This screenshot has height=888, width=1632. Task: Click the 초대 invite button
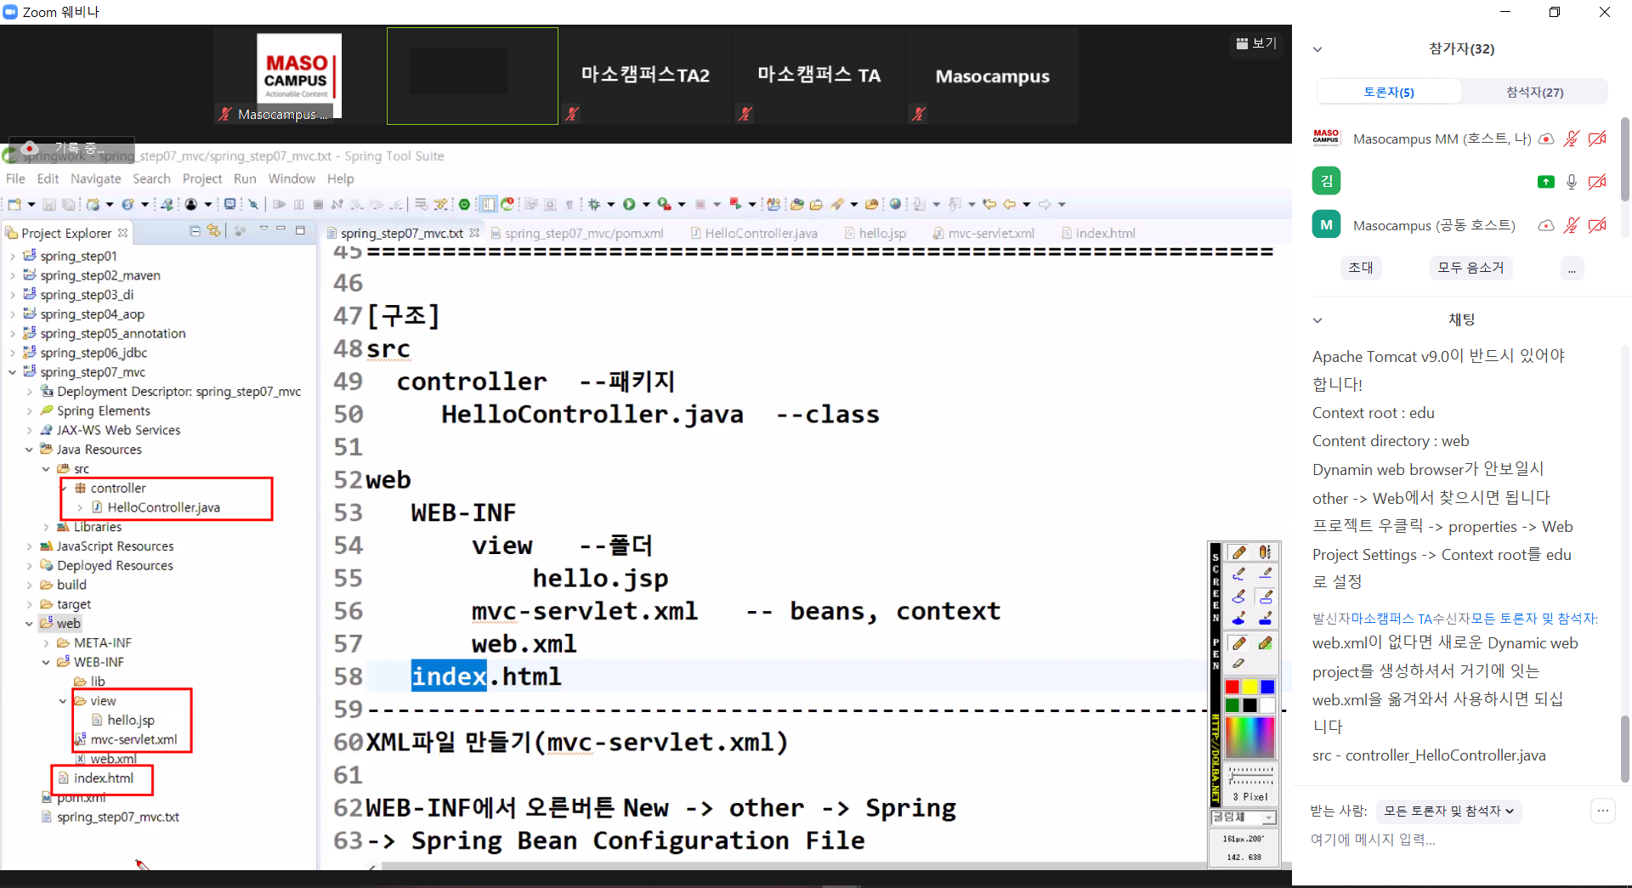[x=1360, y=268]
